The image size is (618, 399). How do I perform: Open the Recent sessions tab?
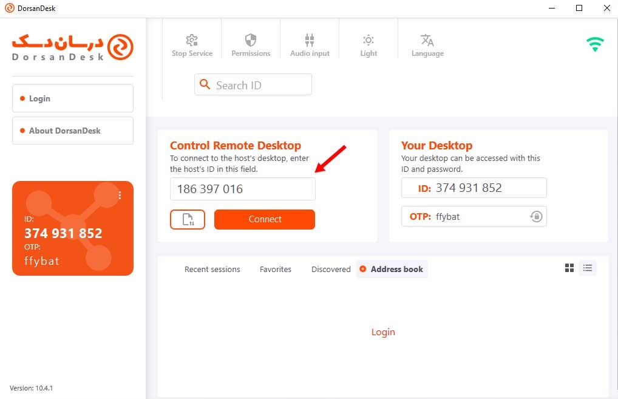point(212,269)
